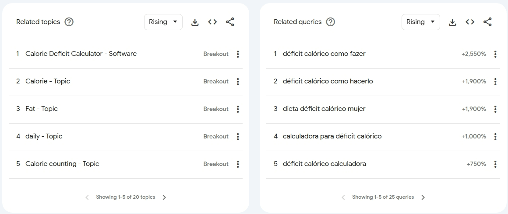
Task: Open the Rising dropdown in Related topics
Action: tap(163, 22)
